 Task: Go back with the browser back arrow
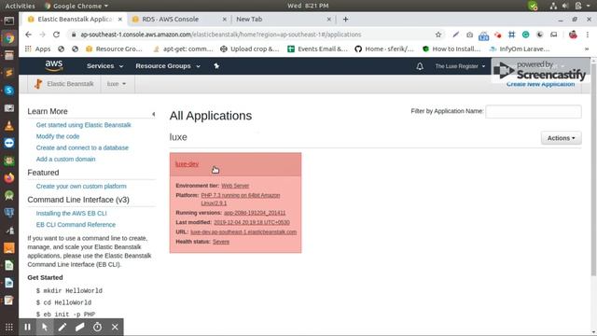point(29,35)
